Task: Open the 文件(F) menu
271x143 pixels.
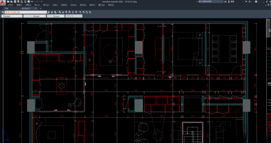Action: point(11,5)
